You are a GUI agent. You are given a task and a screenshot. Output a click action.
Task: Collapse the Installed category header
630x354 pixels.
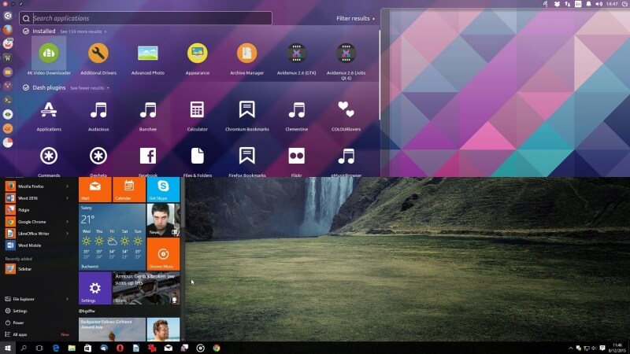39,31
